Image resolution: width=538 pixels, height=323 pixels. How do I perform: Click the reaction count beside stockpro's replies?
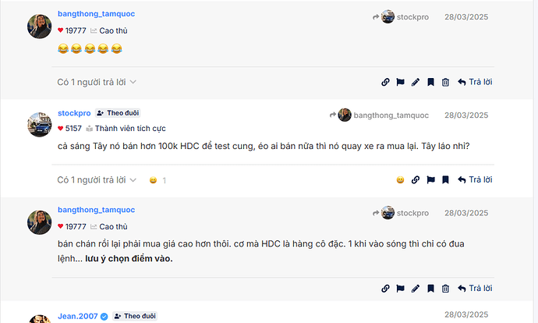click(165, 180)
